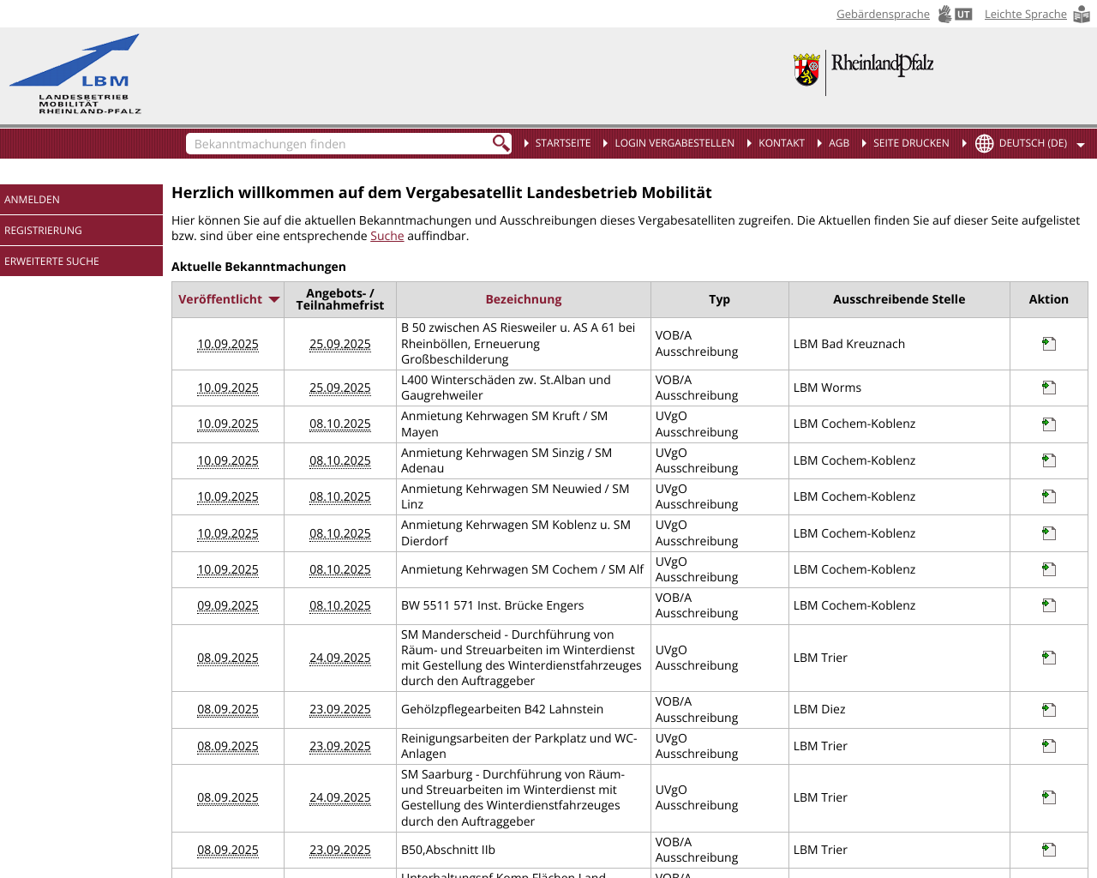Click 'BW 5511 571 Inst. Brücke Engers' title
The width and height of the screenshot is (1097, 878).
pos(492,605)
